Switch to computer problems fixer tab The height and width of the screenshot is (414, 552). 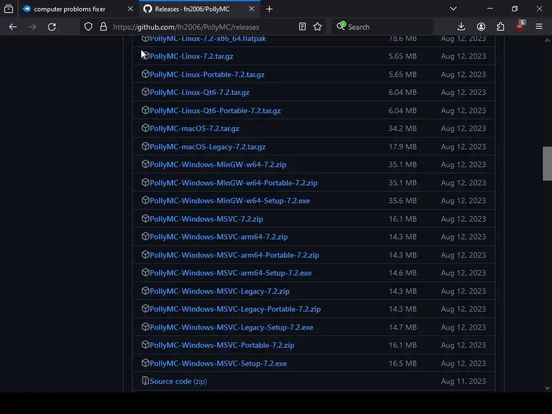(x=70, y=9)
